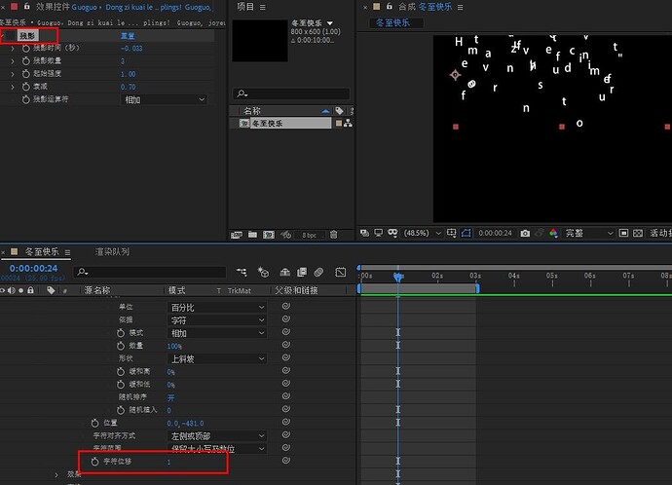This screenshot has height=485, width=672.
Task: Open the 合成 viewer panel menu
Action: [460, 7]
